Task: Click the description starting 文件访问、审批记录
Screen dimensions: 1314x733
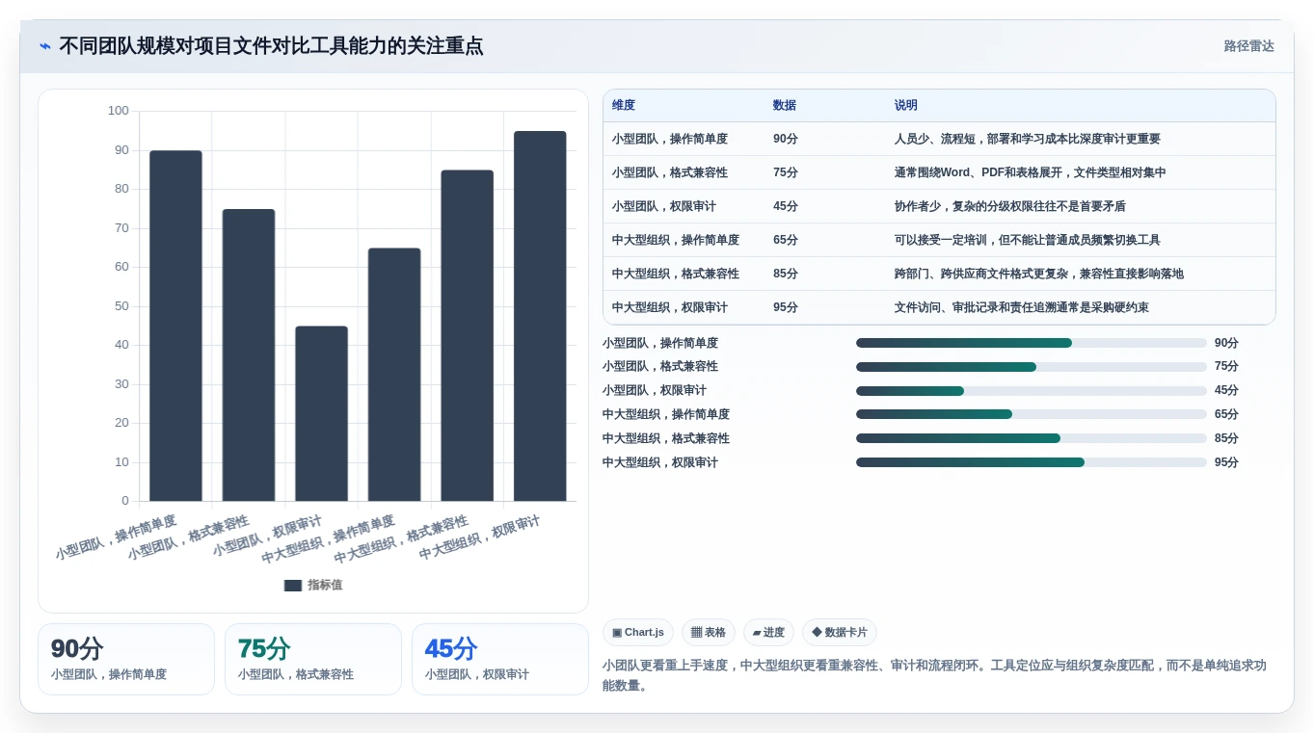Action: (1022, 307)
